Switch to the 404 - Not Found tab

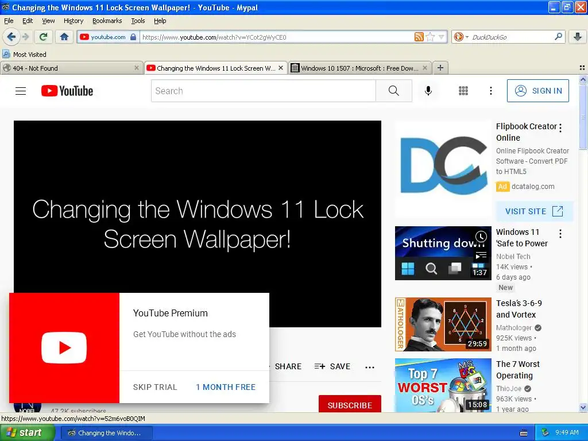pyautogui.click(x=71, y=68)
